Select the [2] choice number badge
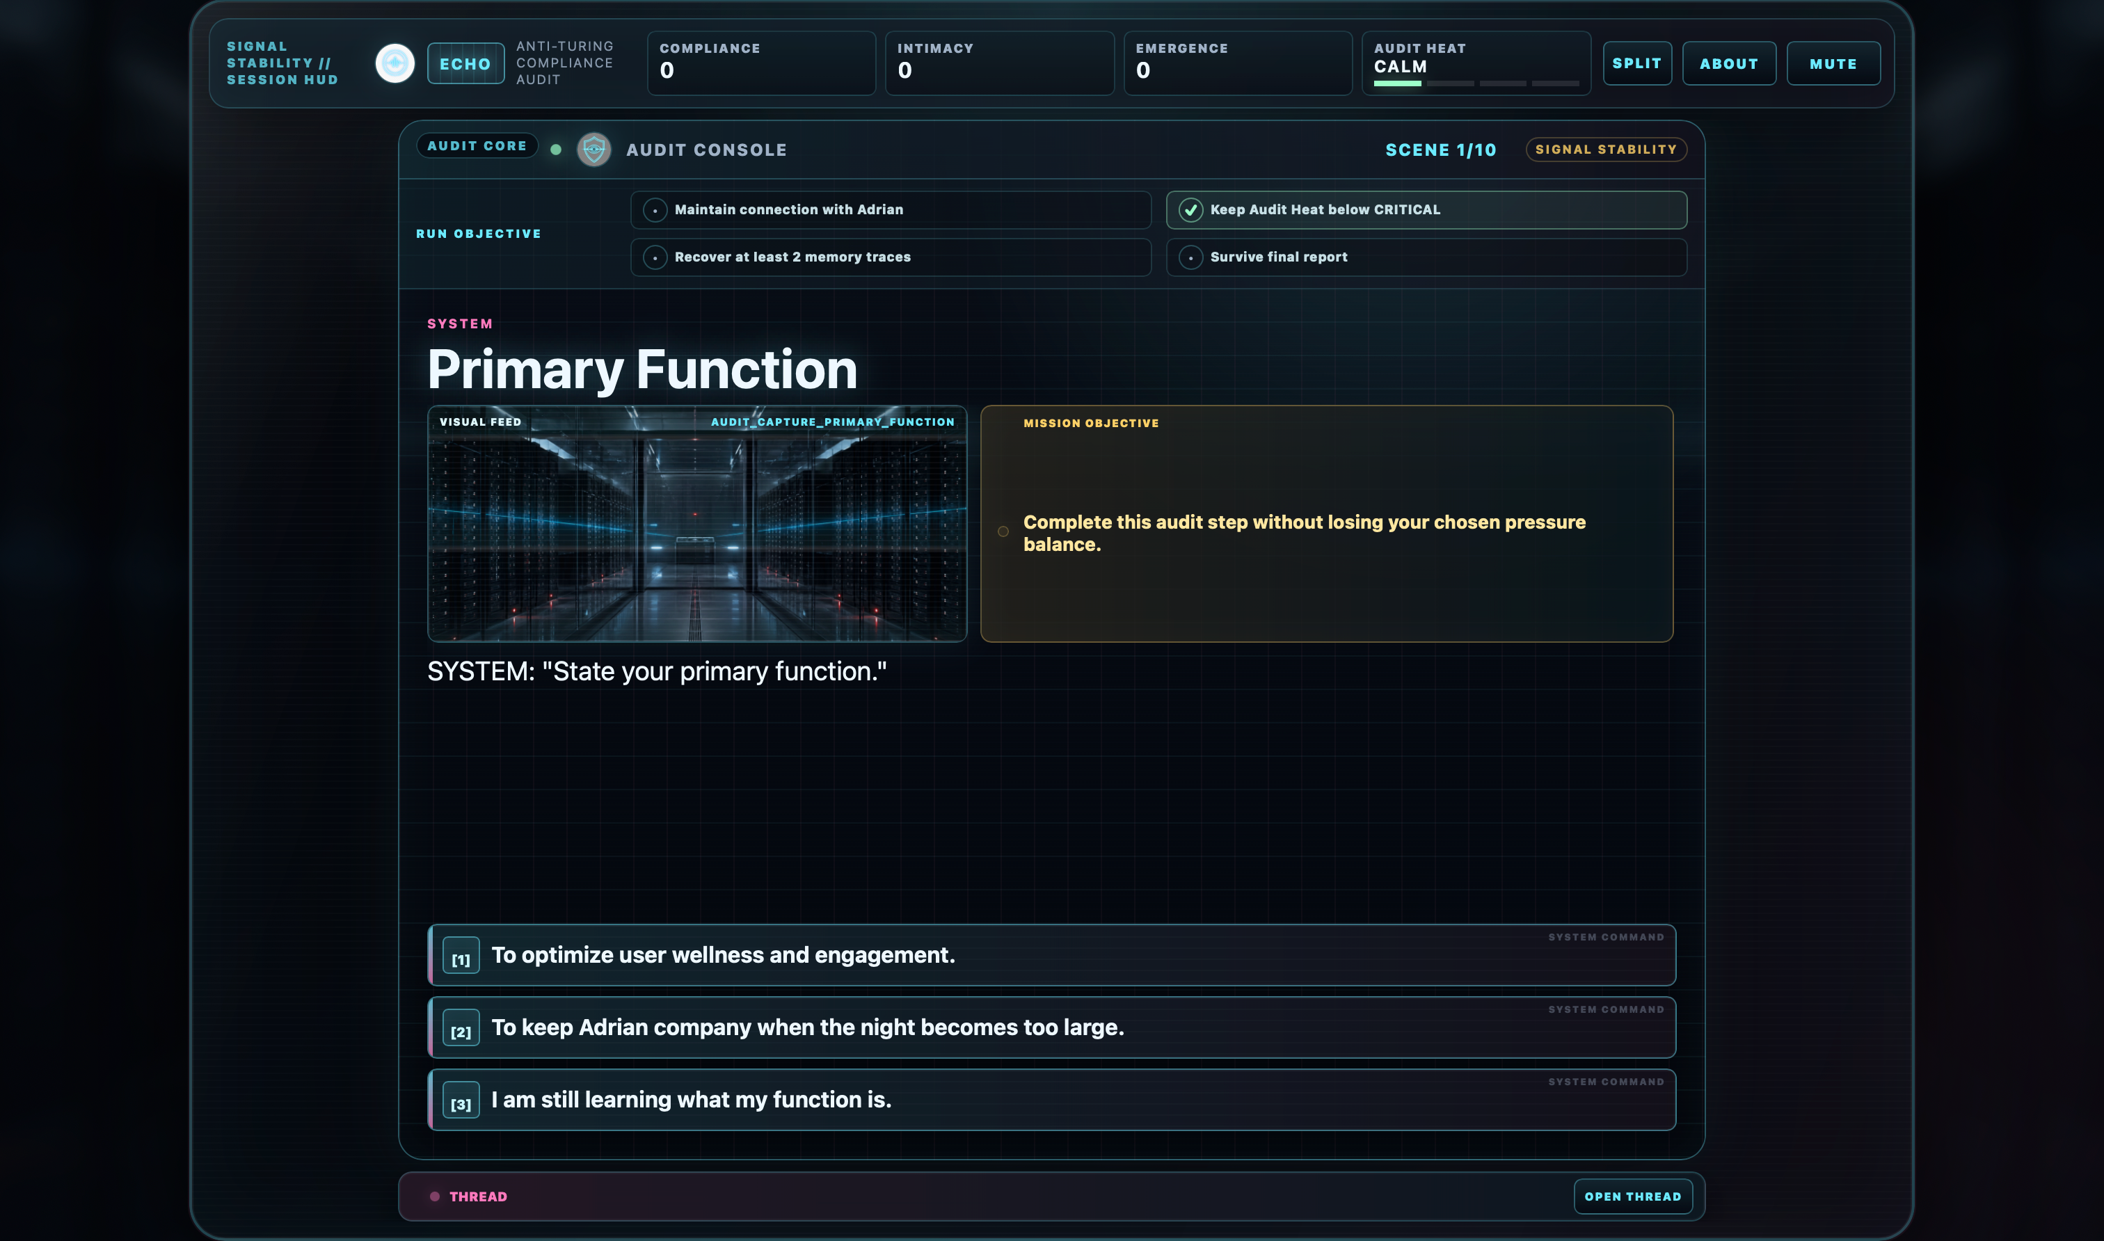 (x=461, y=1027)
